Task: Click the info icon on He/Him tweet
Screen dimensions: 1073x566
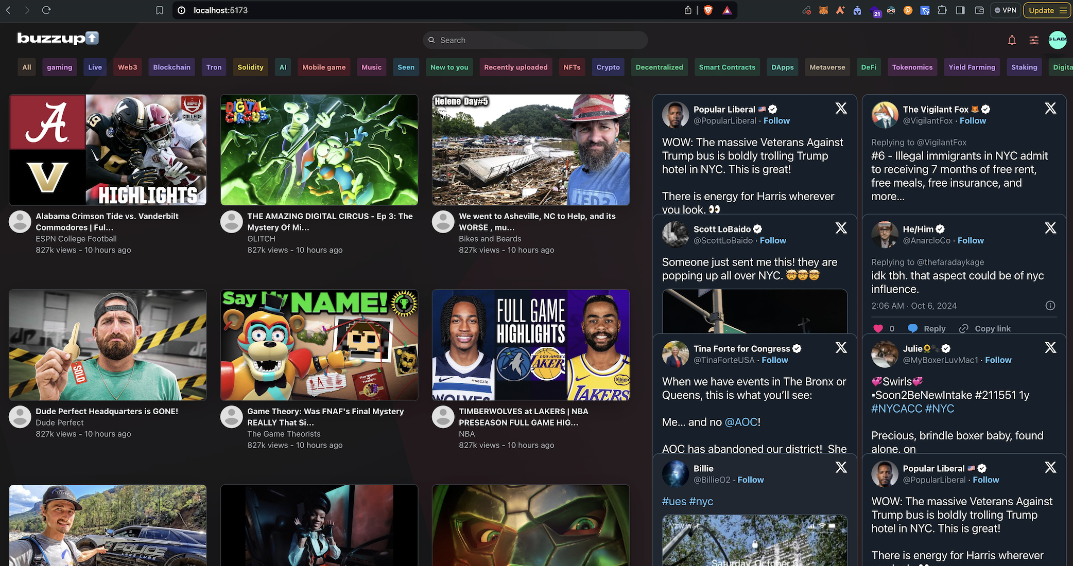Action: tap(1050, 306)
